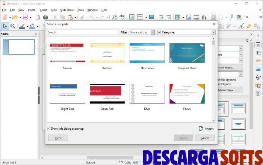Screen dimensions: 263x165
Task: Open the Edit menu
Action: pyautogui.click(x=12, y=10)
